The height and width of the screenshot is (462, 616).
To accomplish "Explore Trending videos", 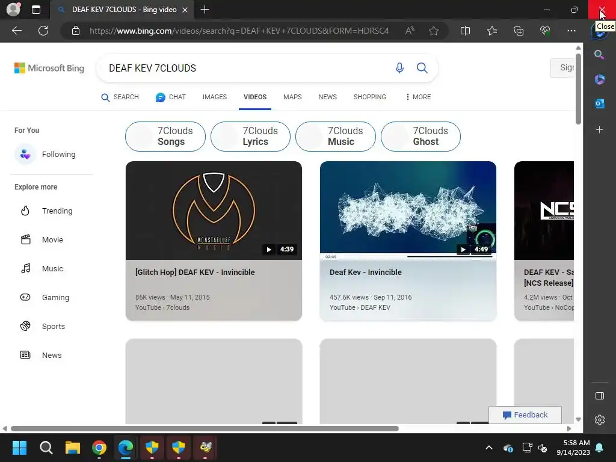I will pos(46,211).
